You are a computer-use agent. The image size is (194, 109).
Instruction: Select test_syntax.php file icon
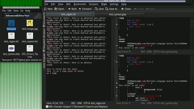coord(11,48)
